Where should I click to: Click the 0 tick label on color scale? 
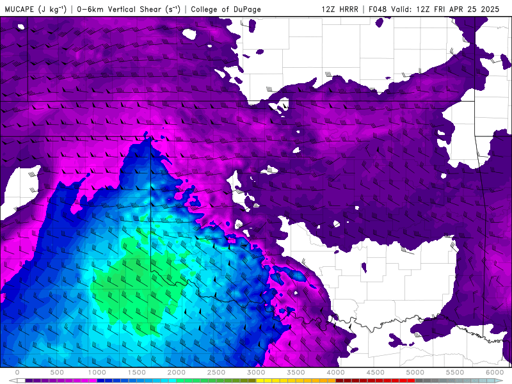click(x=17, y=372)
